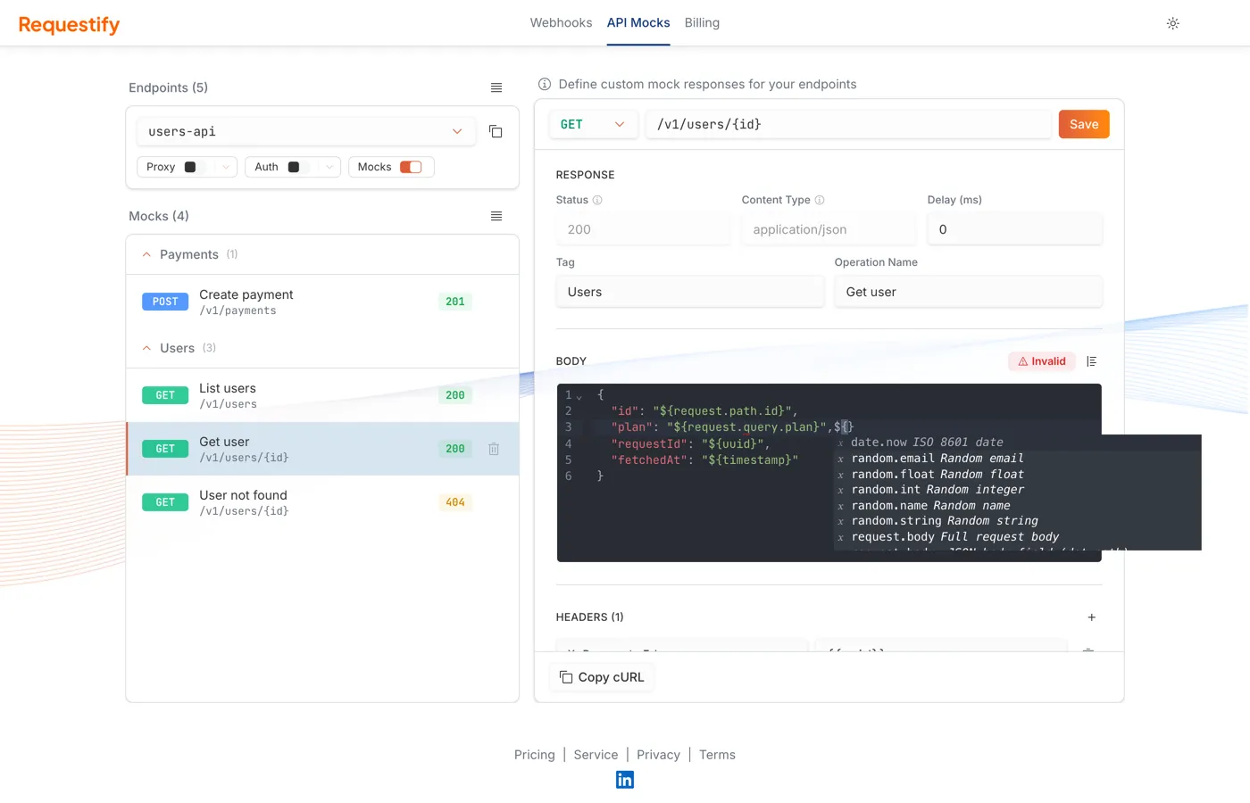Click the GET badge on List users
Viewport: 1250px width, 803px height.
point(165,395)
